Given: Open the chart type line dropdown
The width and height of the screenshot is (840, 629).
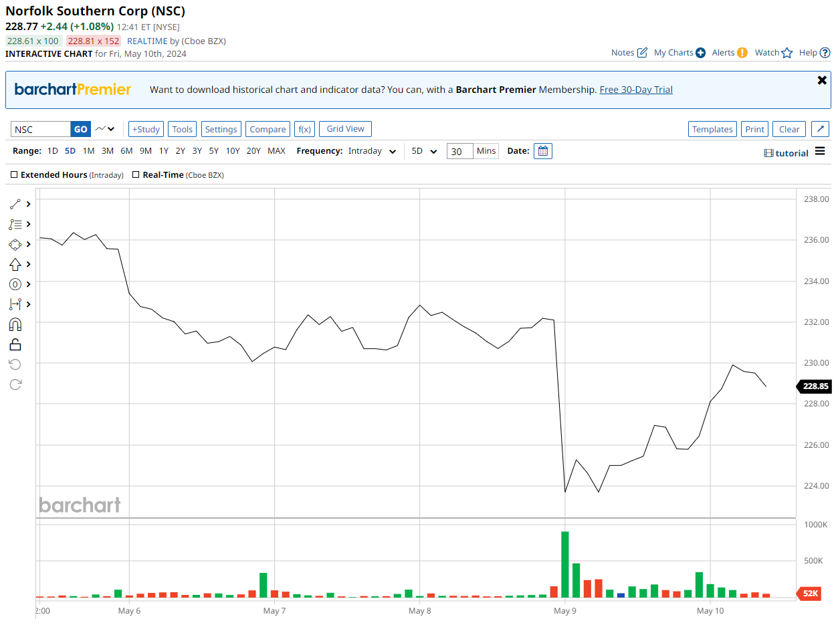Looking at the screenshot, I should pyautogui.click(x=104, y=129).
